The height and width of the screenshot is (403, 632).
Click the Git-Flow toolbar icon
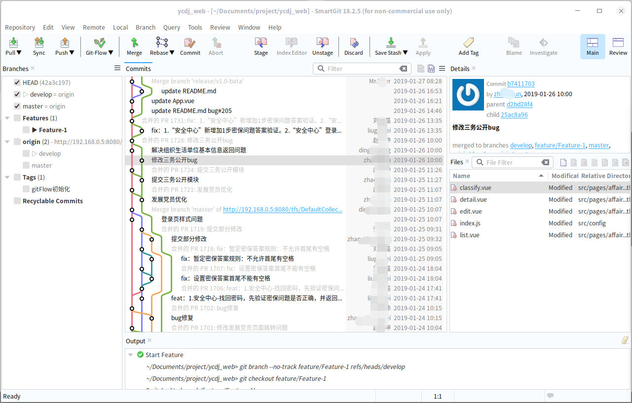coord(100,43)
